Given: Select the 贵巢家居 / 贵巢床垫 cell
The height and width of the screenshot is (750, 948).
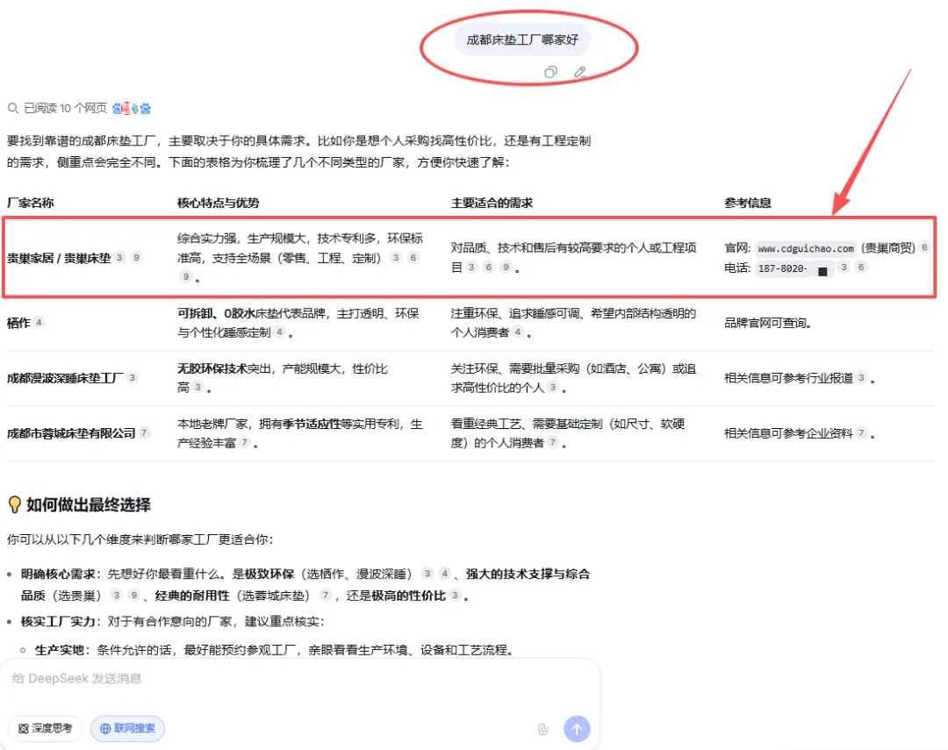Looking at the screenshot, I should [x=59, y=258].
